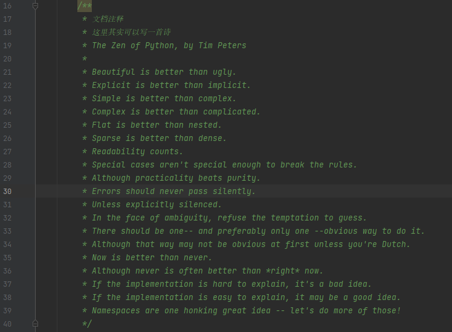This screenshot has width=452, height=332.
Task: Click the fold end marker at line 40
Action: pyautogui.click(x=35, y=324)
